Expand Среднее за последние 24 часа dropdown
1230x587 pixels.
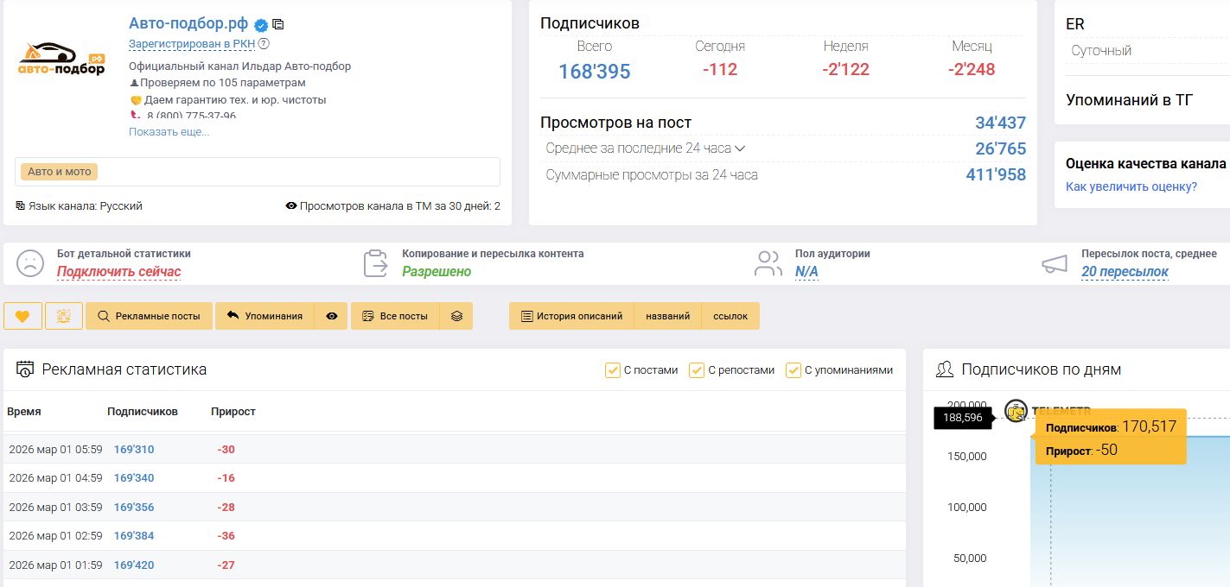739,148
